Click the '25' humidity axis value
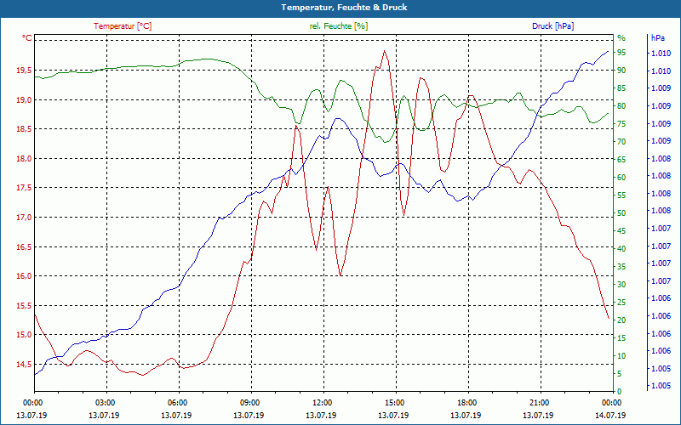This screenshot has height=425, width=681. pos(621,302)
